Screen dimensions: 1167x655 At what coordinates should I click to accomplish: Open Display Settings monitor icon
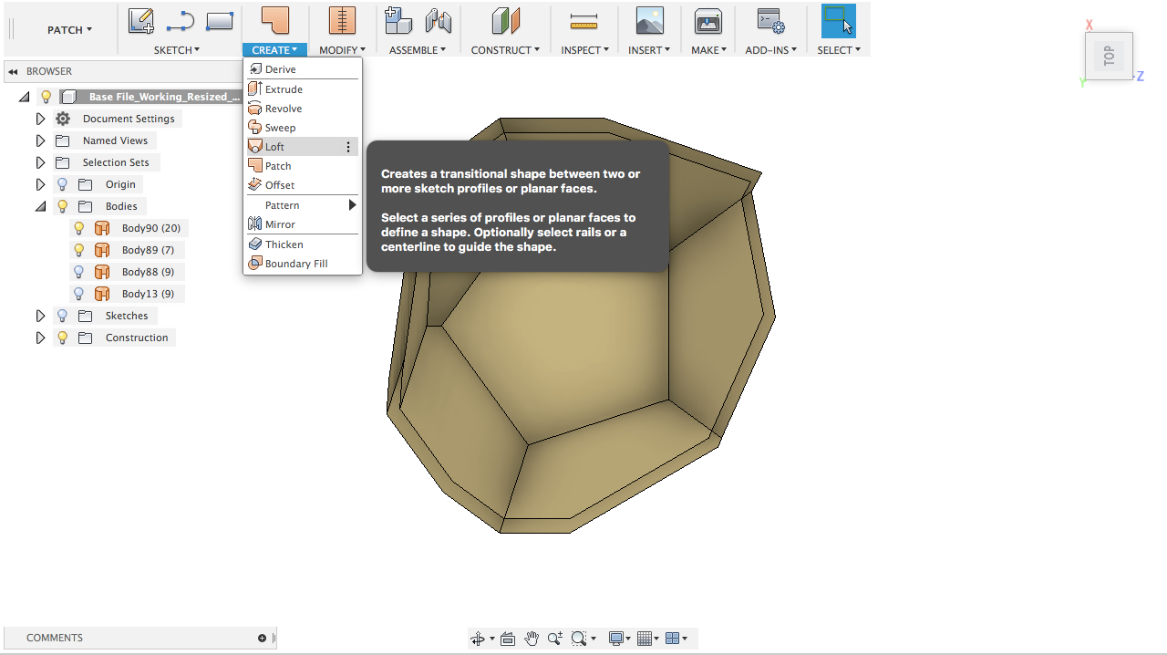[616, 639]
